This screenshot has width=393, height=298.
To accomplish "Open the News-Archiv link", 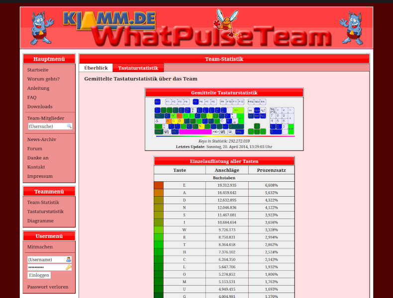I will click(x=42, y=140).
